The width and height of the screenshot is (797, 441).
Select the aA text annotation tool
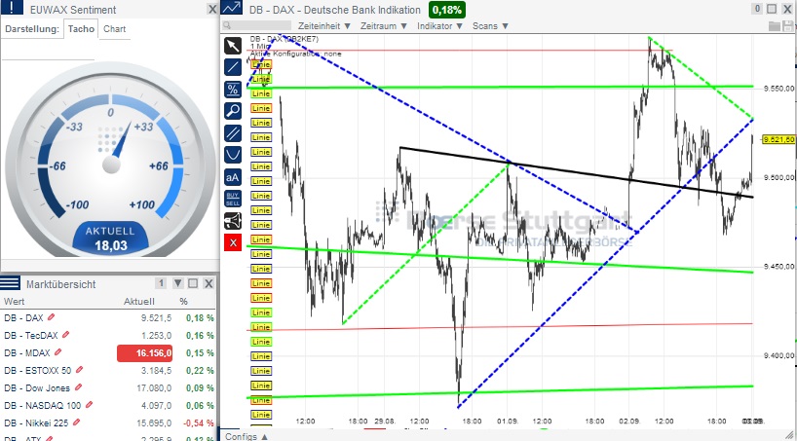pos(233,177)
